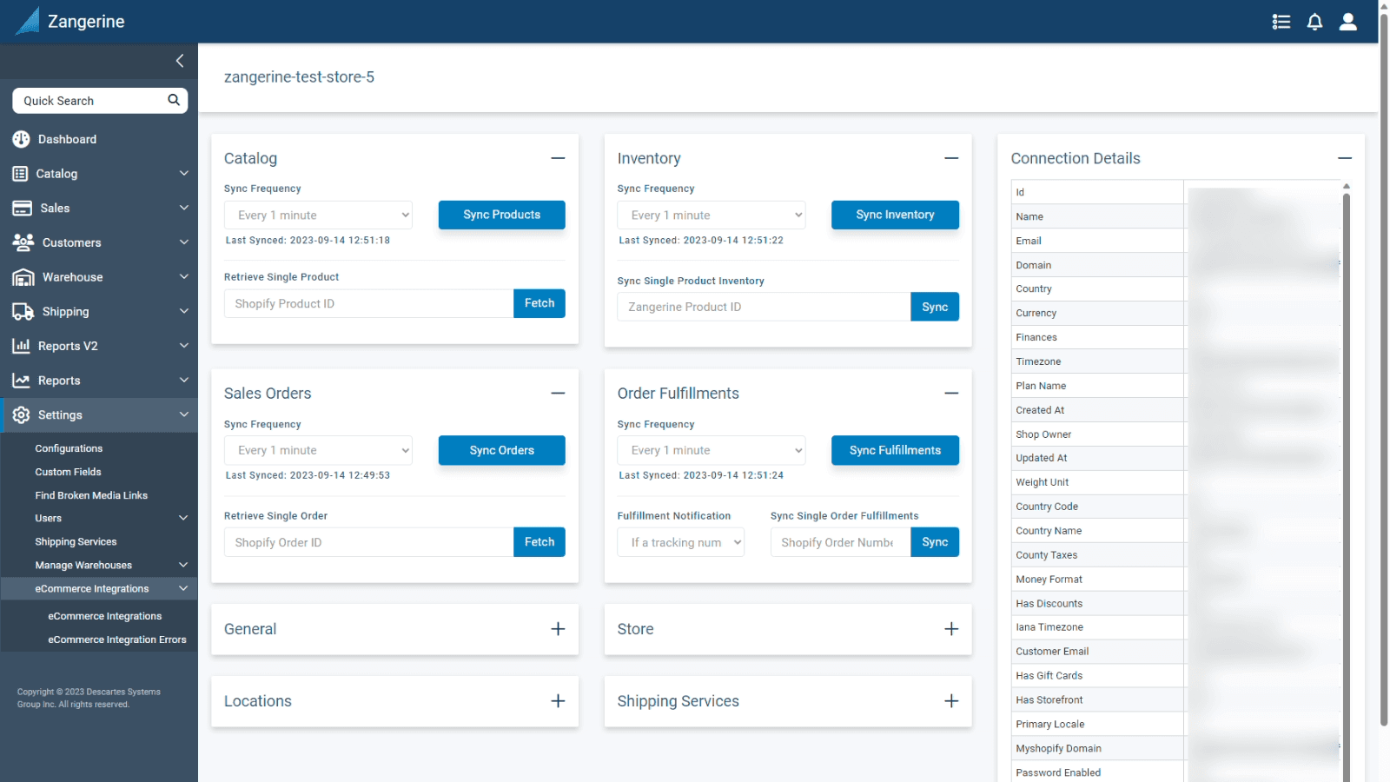Screen dimensions: 1390x782
Task: Open the notifications bell
Action: pos(1314,22)
